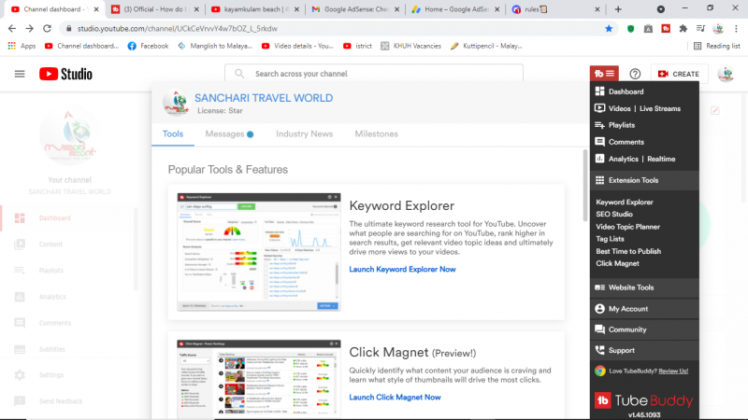Click the Dashboard icon in TubeBuddy menu

click(599, 91)
